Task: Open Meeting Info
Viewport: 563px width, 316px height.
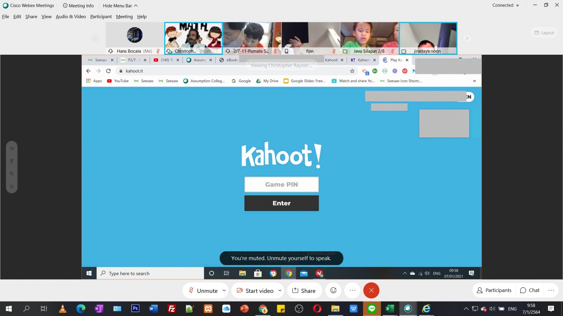Action: coord(78,6)
